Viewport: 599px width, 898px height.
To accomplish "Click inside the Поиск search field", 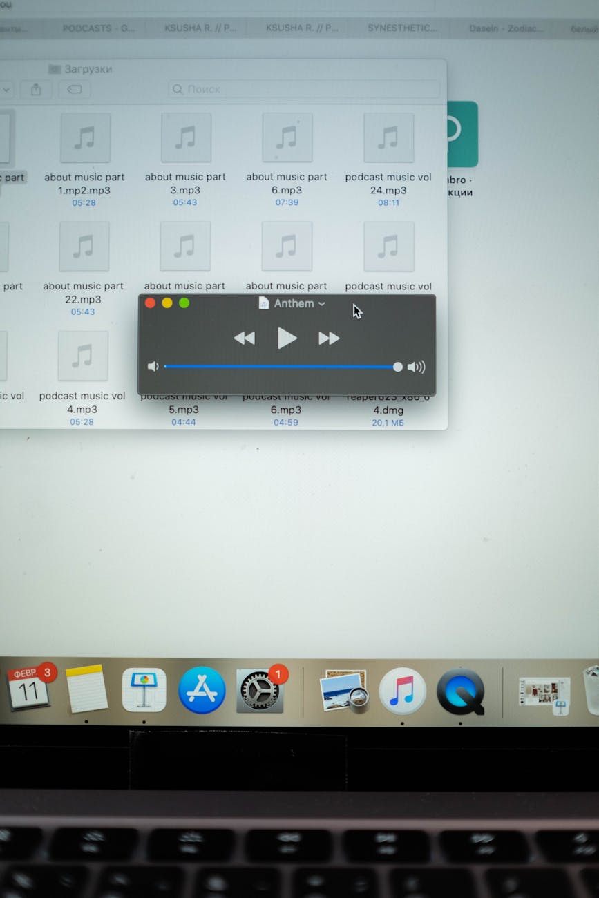I will pyautogui.click(x=304, y=89).
